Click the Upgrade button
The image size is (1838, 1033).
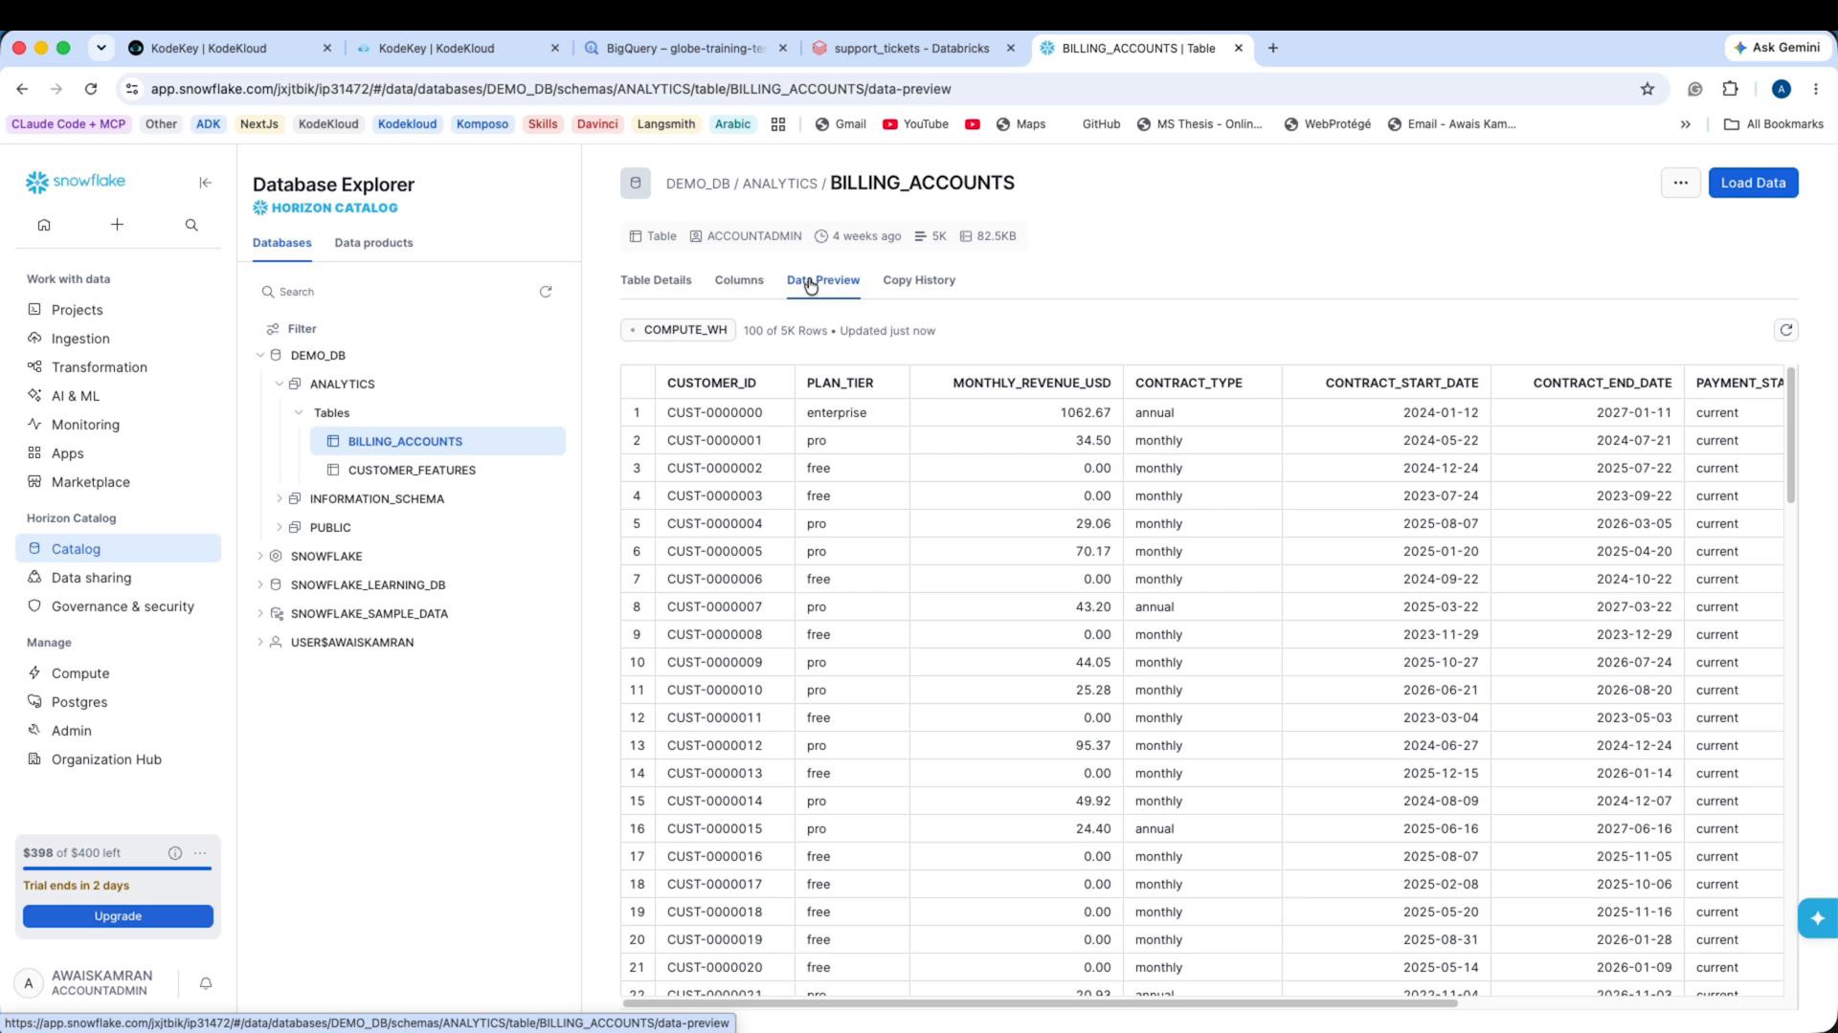118,916
